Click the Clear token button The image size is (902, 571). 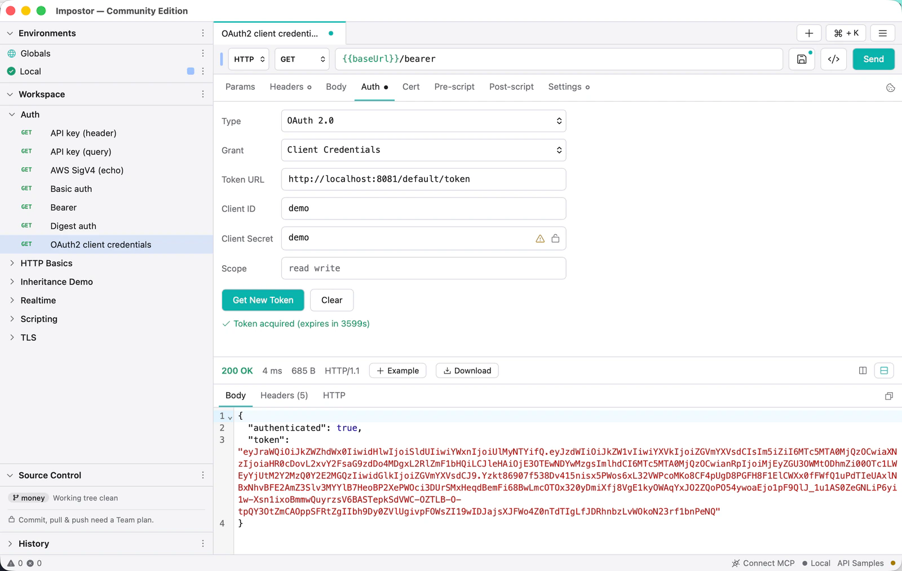pos(332,300)
